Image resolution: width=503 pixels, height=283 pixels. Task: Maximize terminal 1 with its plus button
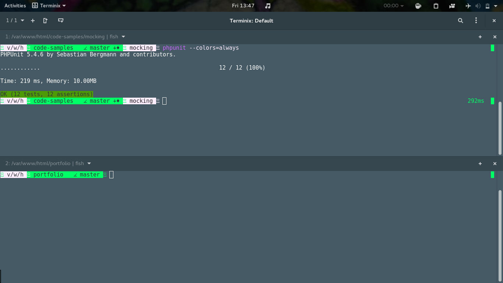pos(480,37)
